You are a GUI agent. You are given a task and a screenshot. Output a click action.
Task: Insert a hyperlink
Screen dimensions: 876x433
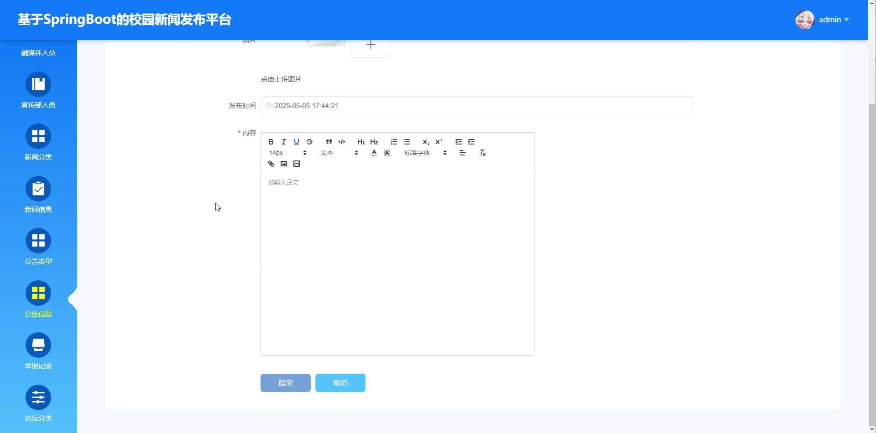pyautogui.click(x=271, y=164)
